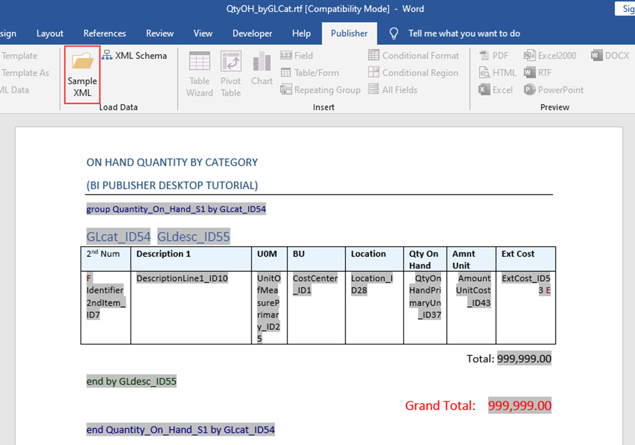635x445 pixels.
Task: Preview the template as PDF
Action: click(494, 56)
